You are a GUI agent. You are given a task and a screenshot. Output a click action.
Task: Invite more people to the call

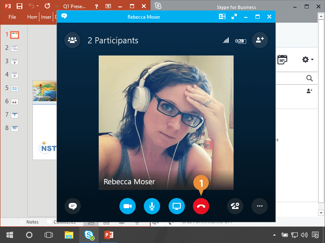(x=260, y=40)
